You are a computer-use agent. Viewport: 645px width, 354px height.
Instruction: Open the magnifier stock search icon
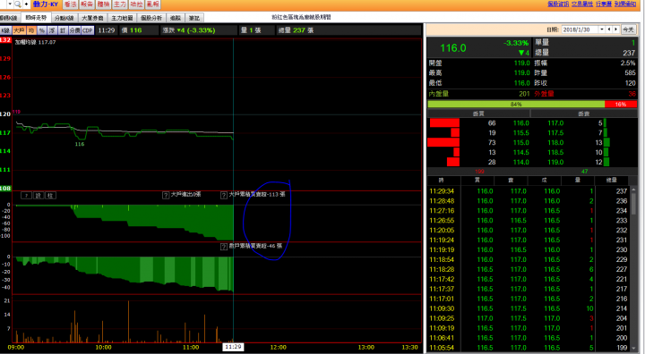(18, 4)
